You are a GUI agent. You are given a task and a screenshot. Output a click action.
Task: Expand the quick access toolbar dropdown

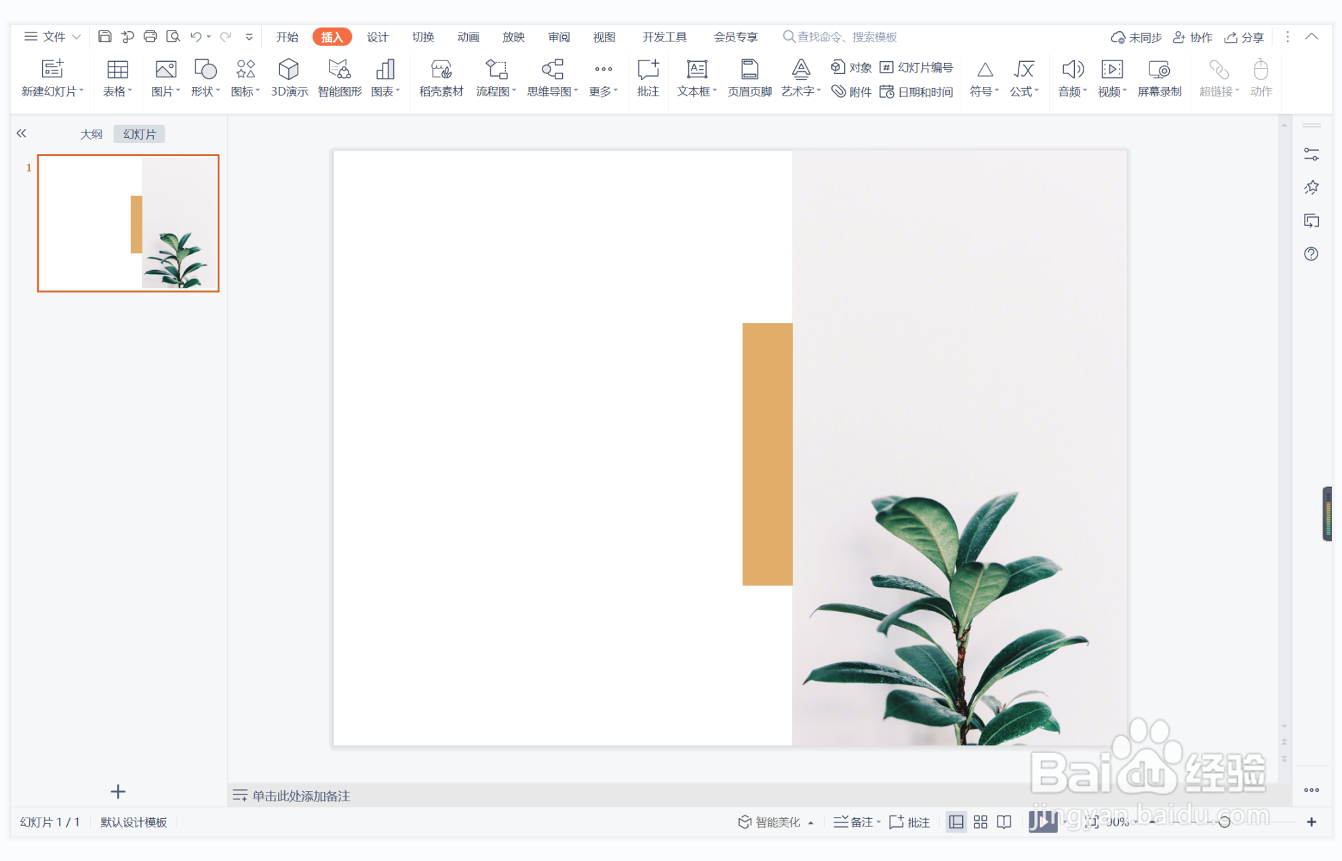249,37
